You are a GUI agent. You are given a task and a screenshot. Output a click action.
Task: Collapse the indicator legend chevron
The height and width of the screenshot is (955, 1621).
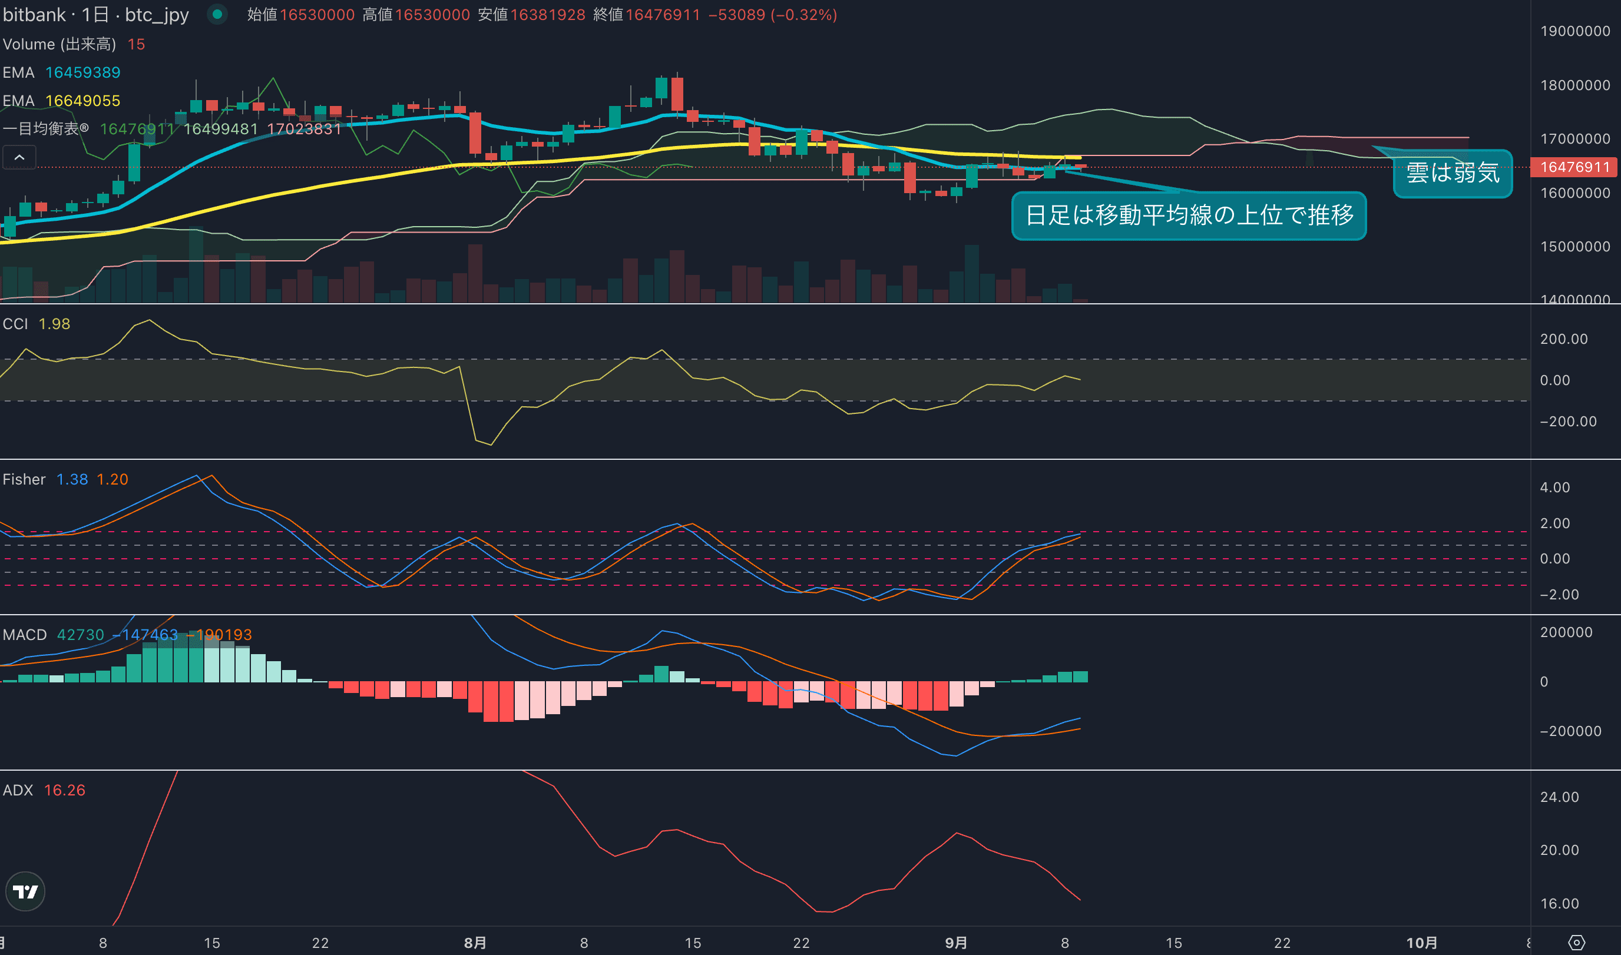[19, 157]
